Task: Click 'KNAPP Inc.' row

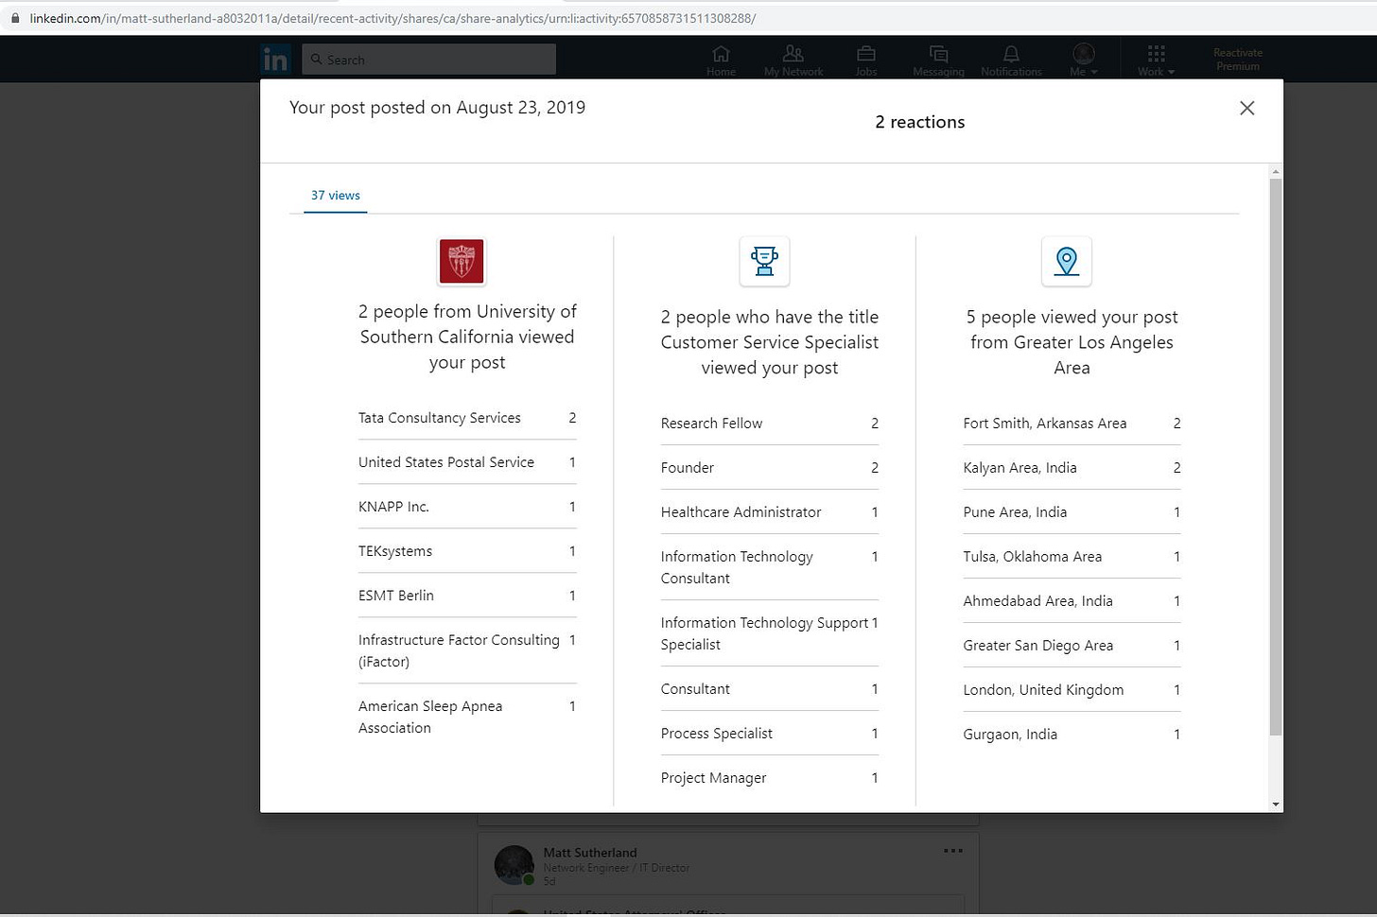Action: [467, 507]
